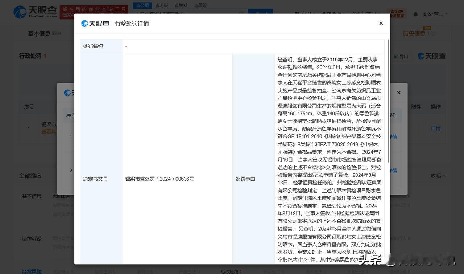Select the 查老板 search tab

pos(162,5)
